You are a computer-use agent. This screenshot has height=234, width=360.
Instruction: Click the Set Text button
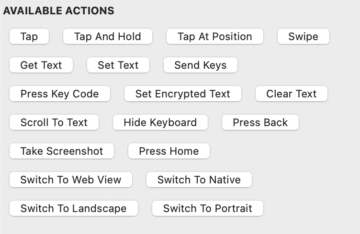pos(118,65)
